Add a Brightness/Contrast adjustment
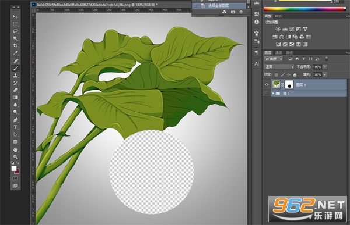The image size is (350, 225). pyautogui.click(x=278, y=29)
